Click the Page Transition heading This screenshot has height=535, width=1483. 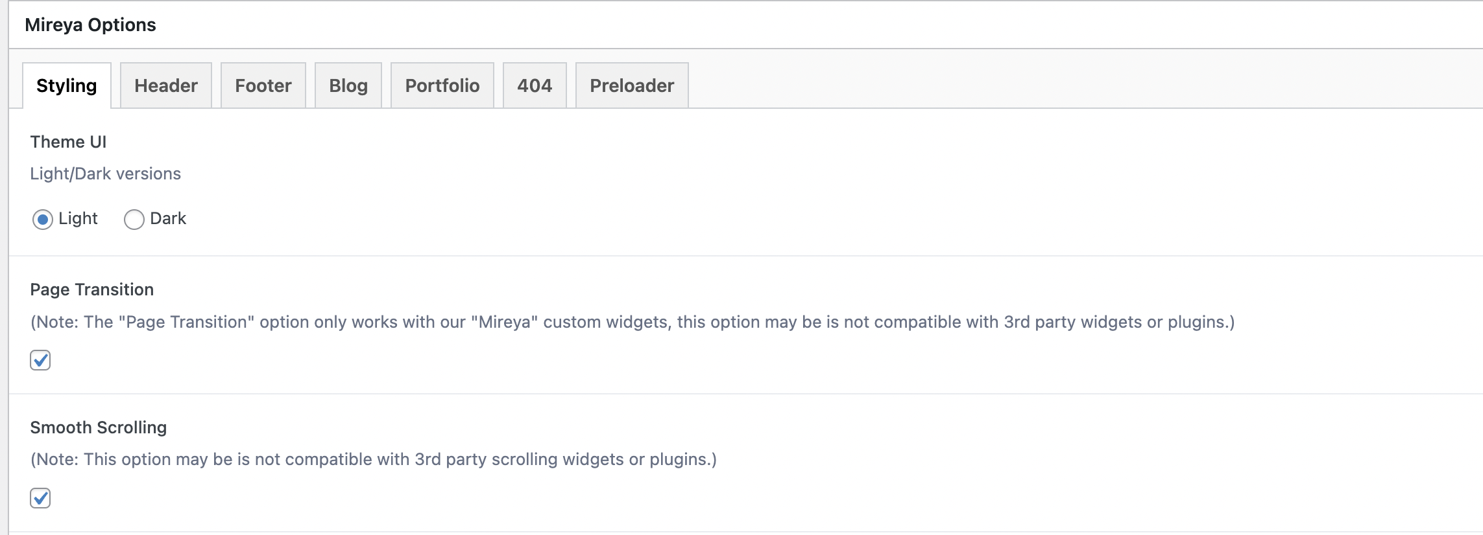(x=91, y=290)
